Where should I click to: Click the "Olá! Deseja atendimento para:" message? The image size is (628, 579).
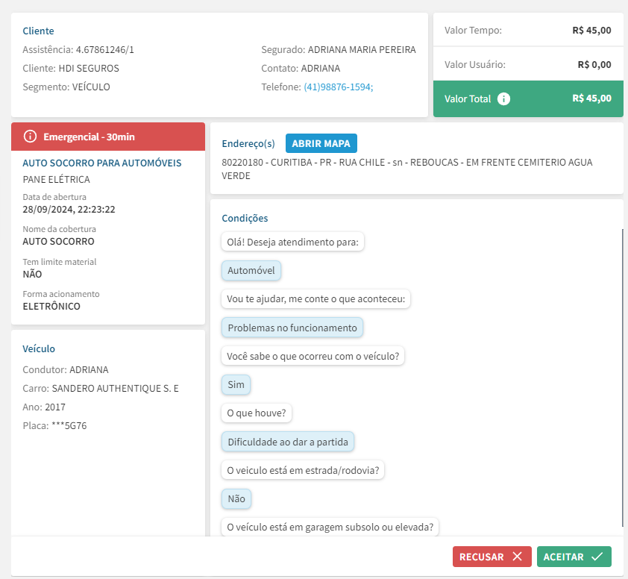pyautogui.click(x=292, y=242)
